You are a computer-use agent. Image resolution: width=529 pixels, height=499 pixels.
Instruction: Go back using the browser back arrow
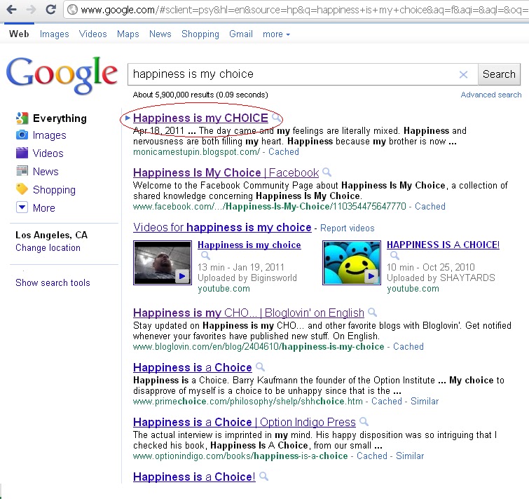(12, 9)
